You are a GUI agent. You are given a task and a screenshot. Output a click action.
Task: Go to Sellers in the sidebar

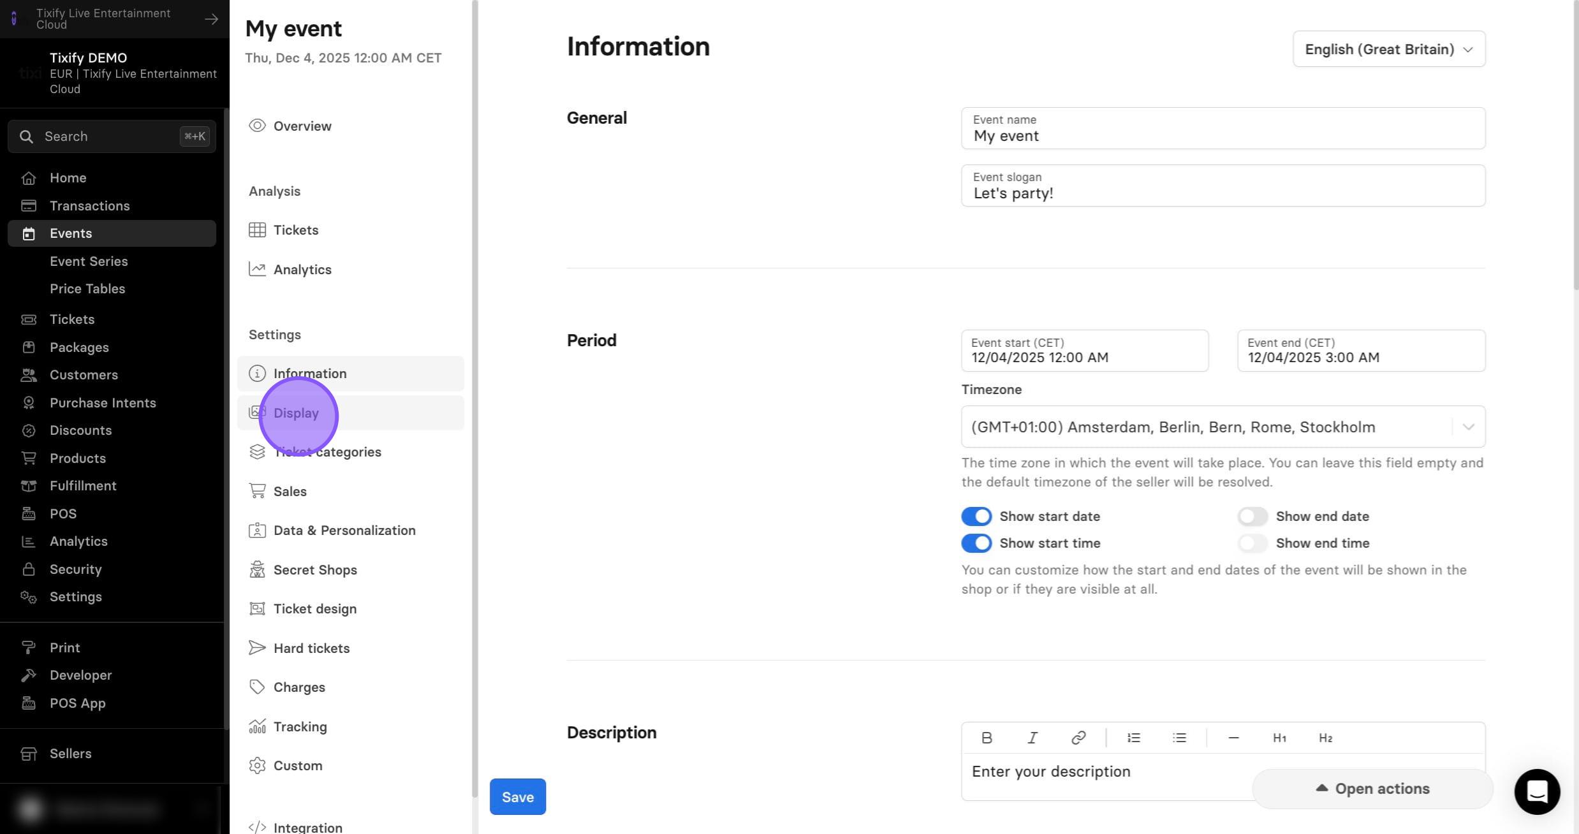[x=112, y=753]
